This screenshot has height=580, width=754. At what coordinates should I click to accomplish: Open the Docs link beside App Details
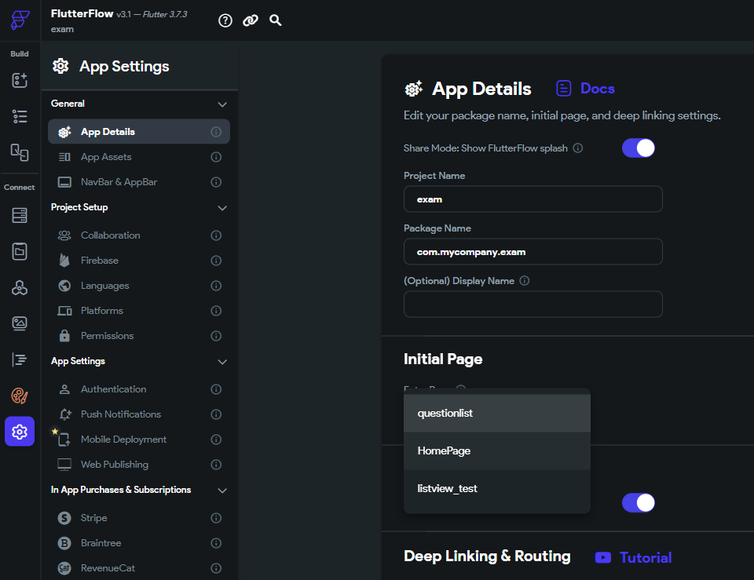tap(585, 89)
